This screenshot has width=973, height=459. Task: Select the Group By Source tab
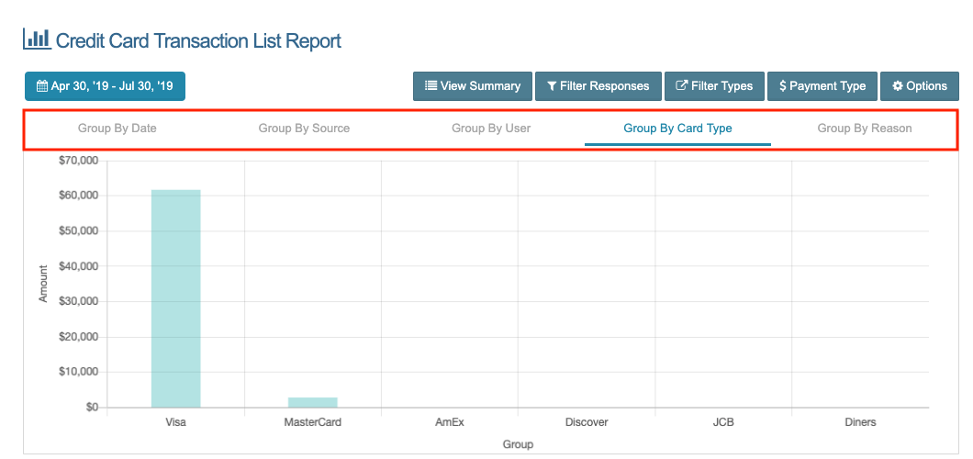click(304, 128)
